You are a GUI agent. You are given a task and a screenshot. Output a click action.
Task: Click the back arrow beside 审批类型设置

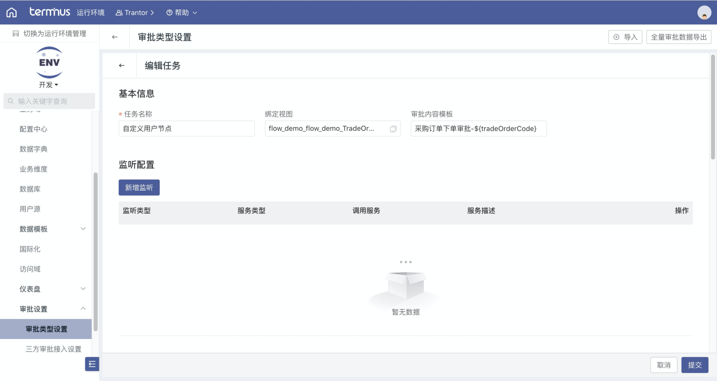click(115, 37)
